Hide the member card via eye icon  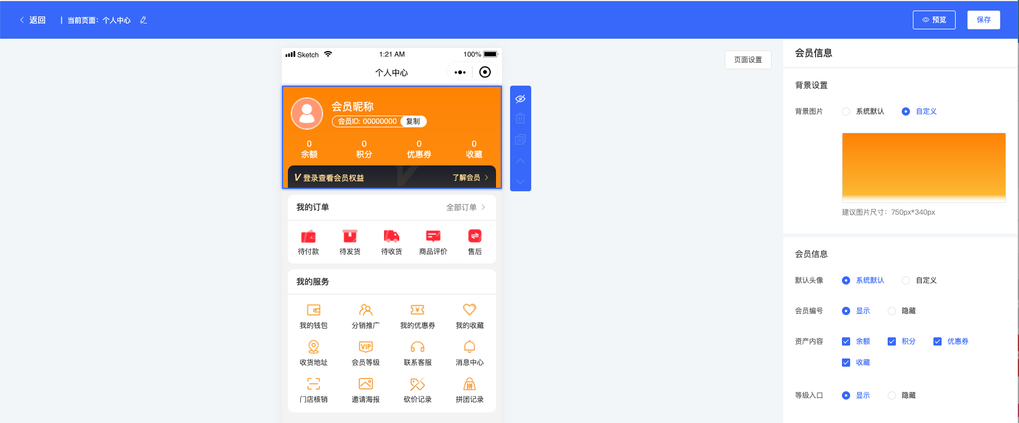[520, 99]
